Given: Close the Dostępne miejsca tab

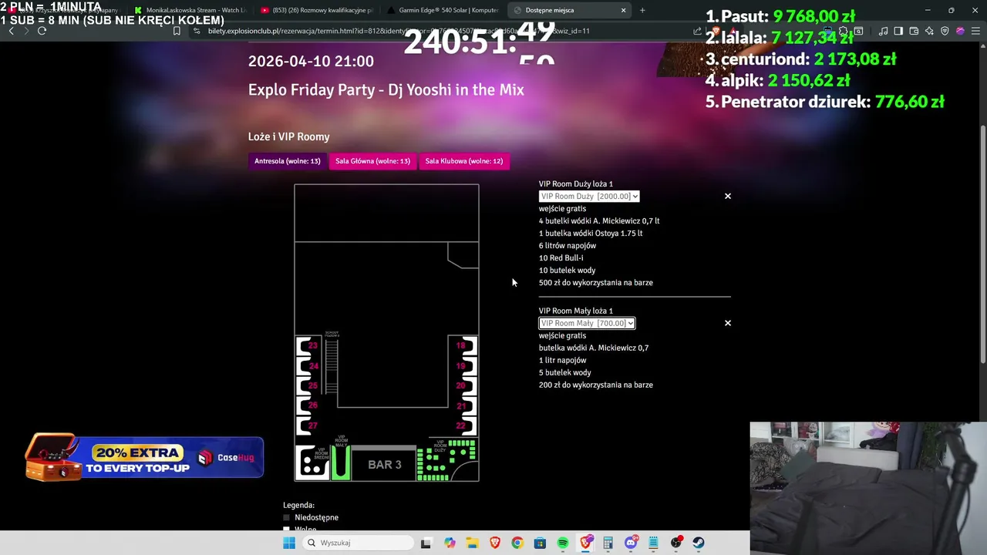Looking at the screenshot, I should pyautogui.click(x=623, y=10).
